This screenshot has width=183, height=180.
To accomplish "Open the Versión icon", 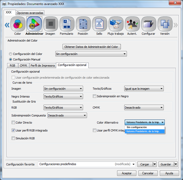I will click(165, 24).
